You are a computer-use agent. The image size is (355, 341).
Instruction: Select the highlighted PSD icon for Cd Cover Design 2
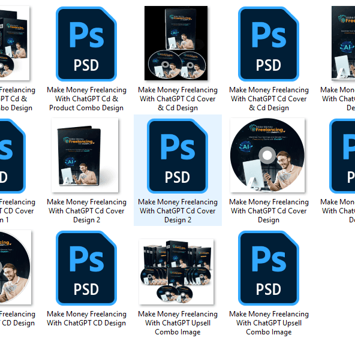177,156
